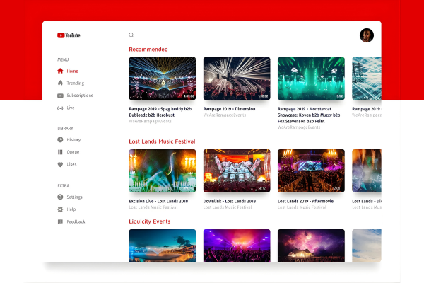Image resolution: width=424 pixels, height=283 pixels.
Task: Click title 'Lost Lands 2019 - Aftermovie'
Action: (305, 201)
